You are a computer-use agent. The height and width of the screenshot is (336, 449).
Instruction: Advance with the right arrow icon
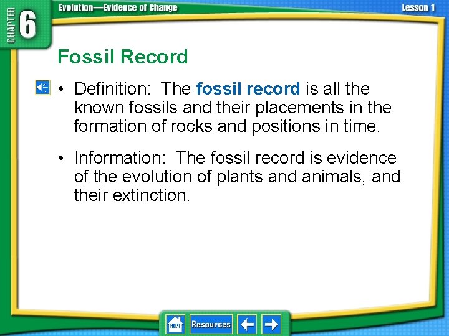(x=271, y=324)
